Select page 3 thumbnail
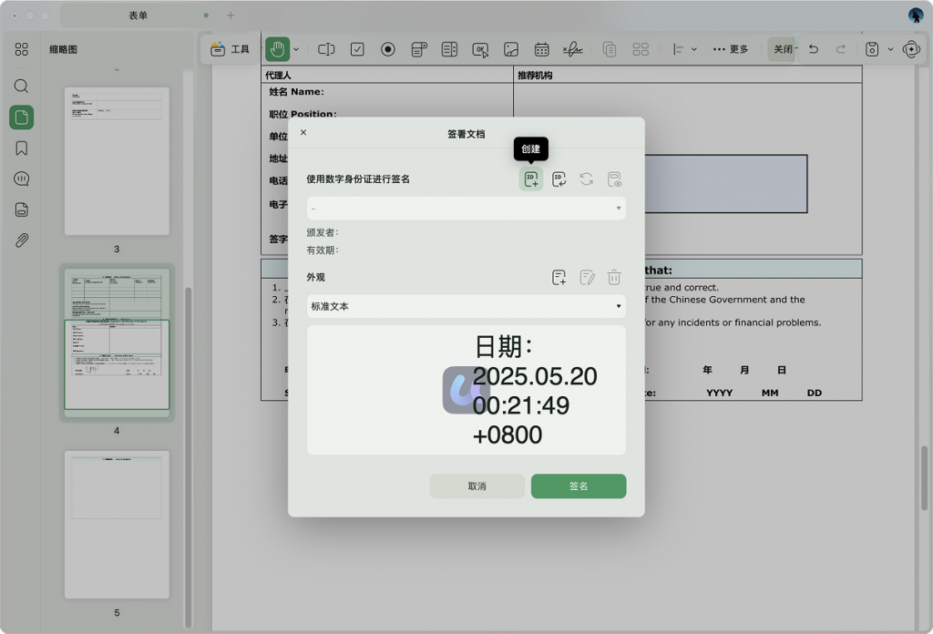933x634 pixels. [117, 161]
